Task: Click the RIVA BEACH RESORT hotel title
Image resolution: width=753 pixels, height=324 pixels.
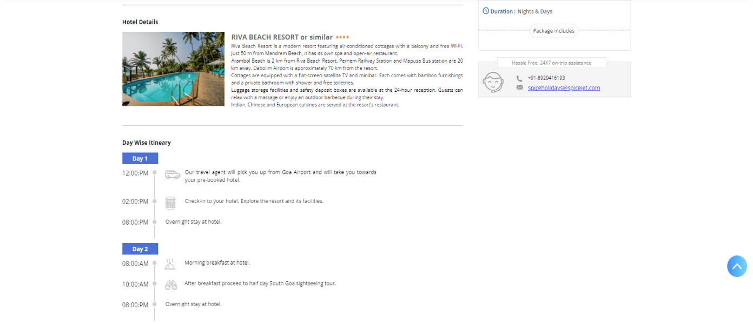Action: click(x=282, y=37)
